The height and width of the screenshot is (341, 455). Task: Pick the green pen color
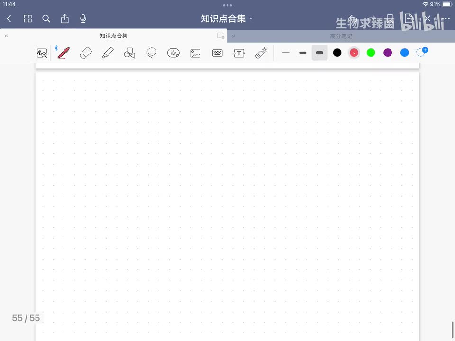coord(371,53)
